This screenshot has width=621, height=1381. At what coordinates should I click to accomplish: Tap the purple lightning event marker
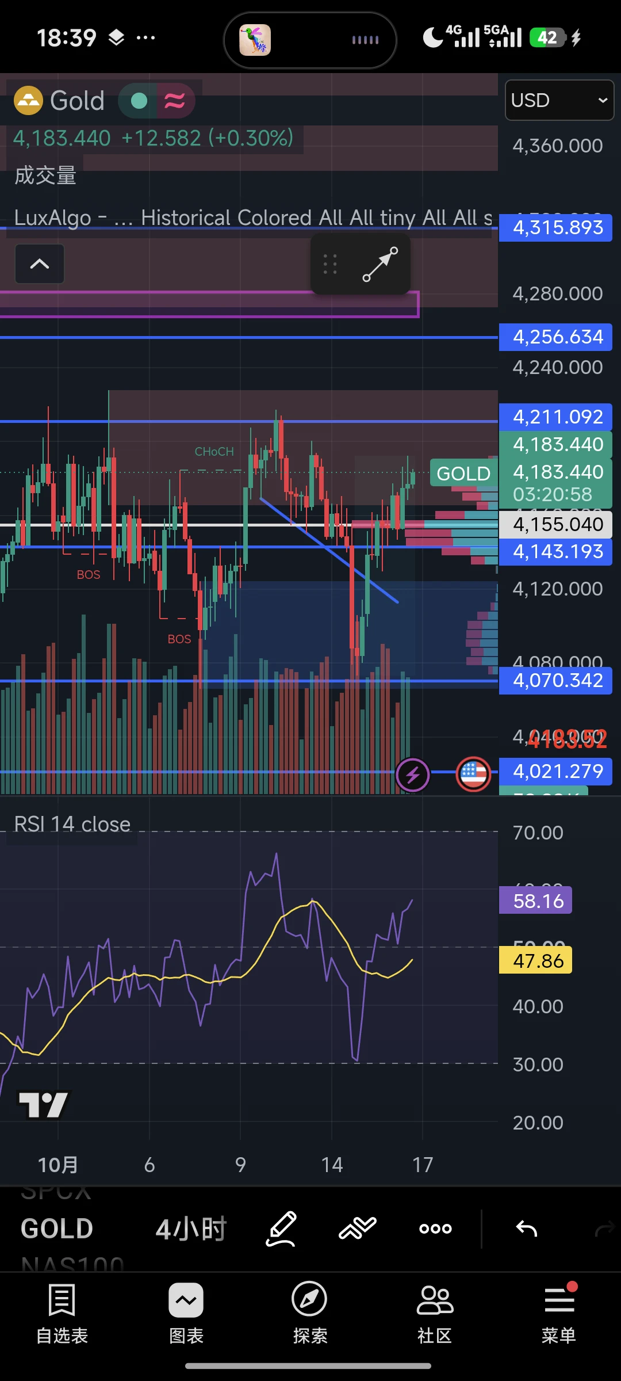coord(413,775)
